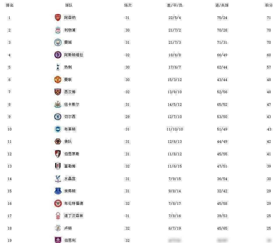This screenshot has height=243, width=278.
Task: Click the 积分 column header
Action: coord(269,5)
